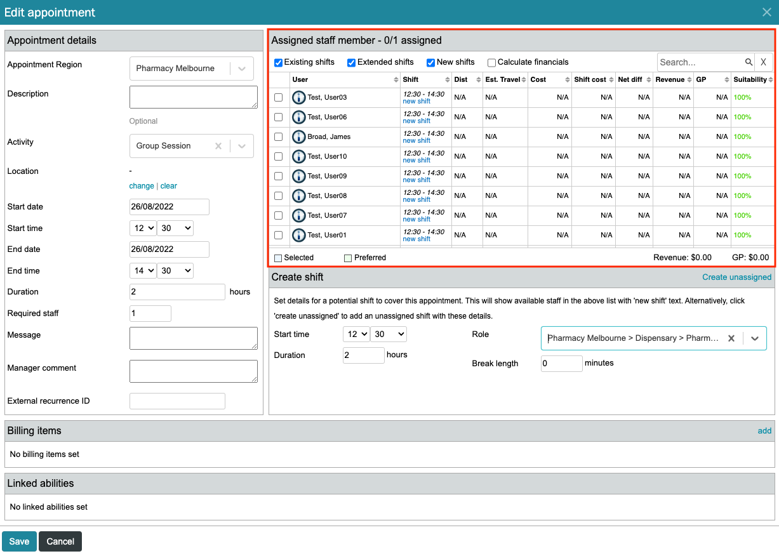Click Cancel button
This screenshot has width=779, height=556.
pyautogui.click(x=60, y=541)
